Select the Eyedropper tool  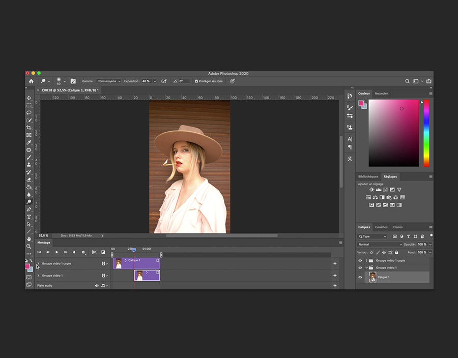coord(29,142)
